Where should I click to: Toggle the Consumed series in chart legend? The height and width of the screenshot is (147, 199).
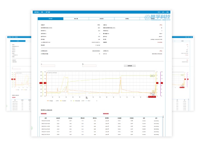(x=77, y=101)
